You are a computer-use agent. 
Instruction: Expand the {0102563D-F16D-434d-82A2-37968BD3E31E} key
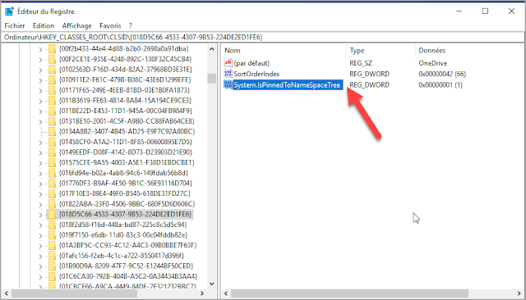[x=40, y=70]
